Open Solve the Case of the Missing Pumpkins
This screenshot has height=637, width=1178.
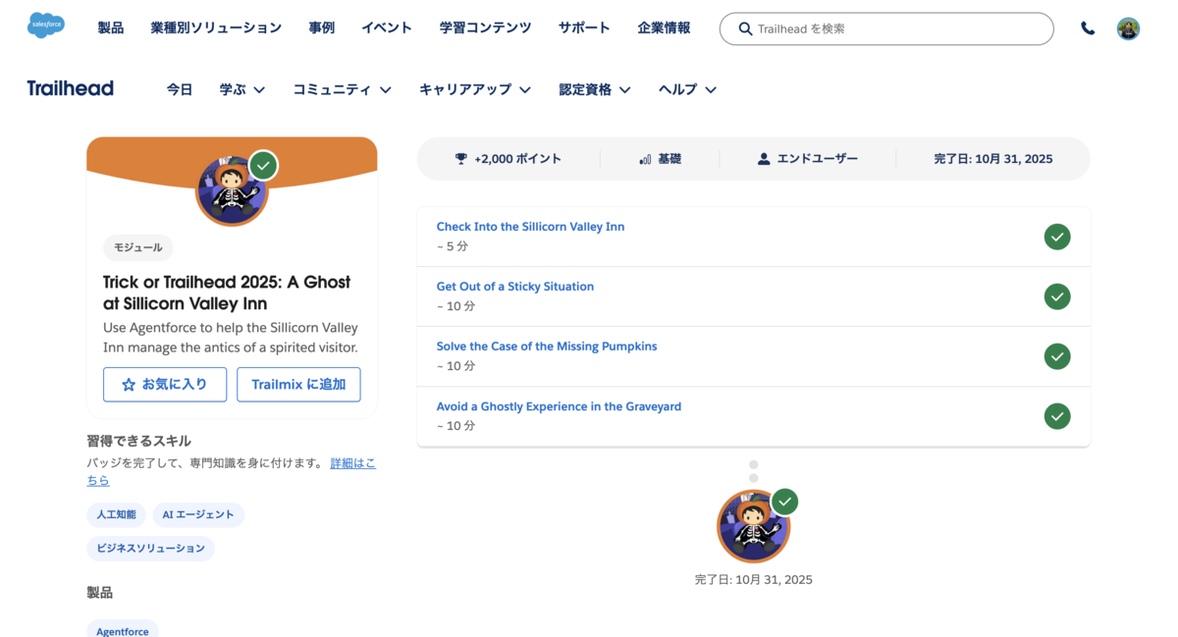coord(547,346)
